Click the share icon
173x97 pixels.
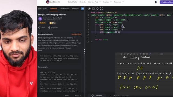click(39, 27)
